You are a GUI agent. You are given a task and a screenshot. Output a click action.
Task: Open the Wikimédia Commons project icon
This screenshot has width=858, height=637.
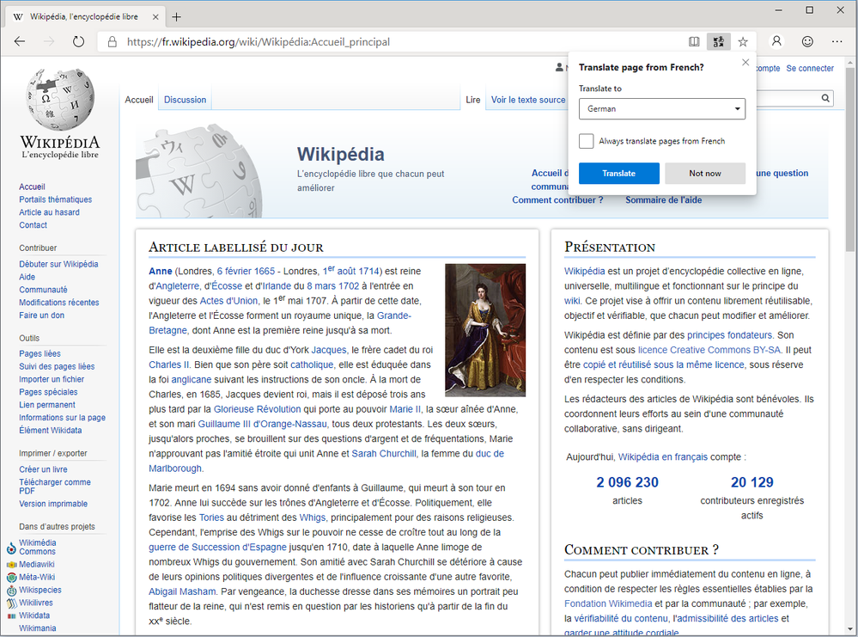[x=11, y=548]
